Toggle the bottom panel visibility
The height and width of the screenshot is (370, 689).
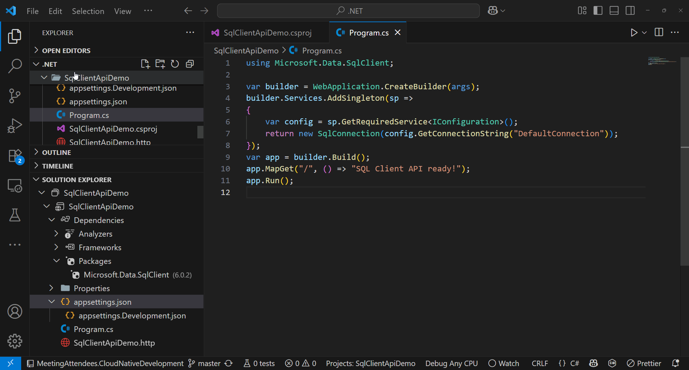pos(614,11)
